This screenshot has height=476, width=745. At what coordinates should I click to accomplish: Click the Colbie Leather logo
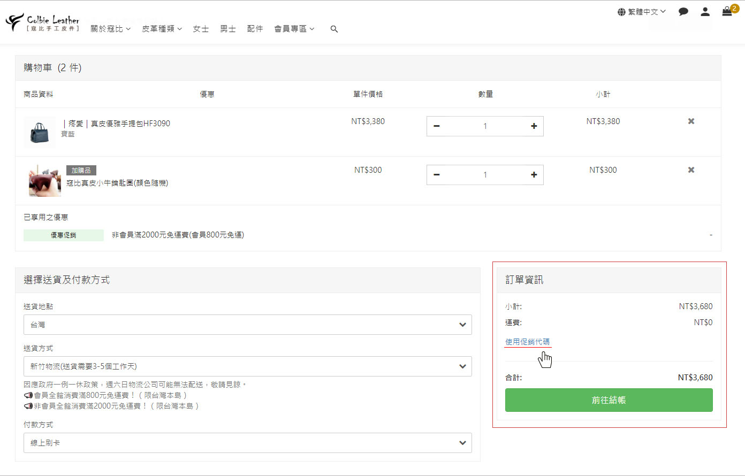click(43, 23)
